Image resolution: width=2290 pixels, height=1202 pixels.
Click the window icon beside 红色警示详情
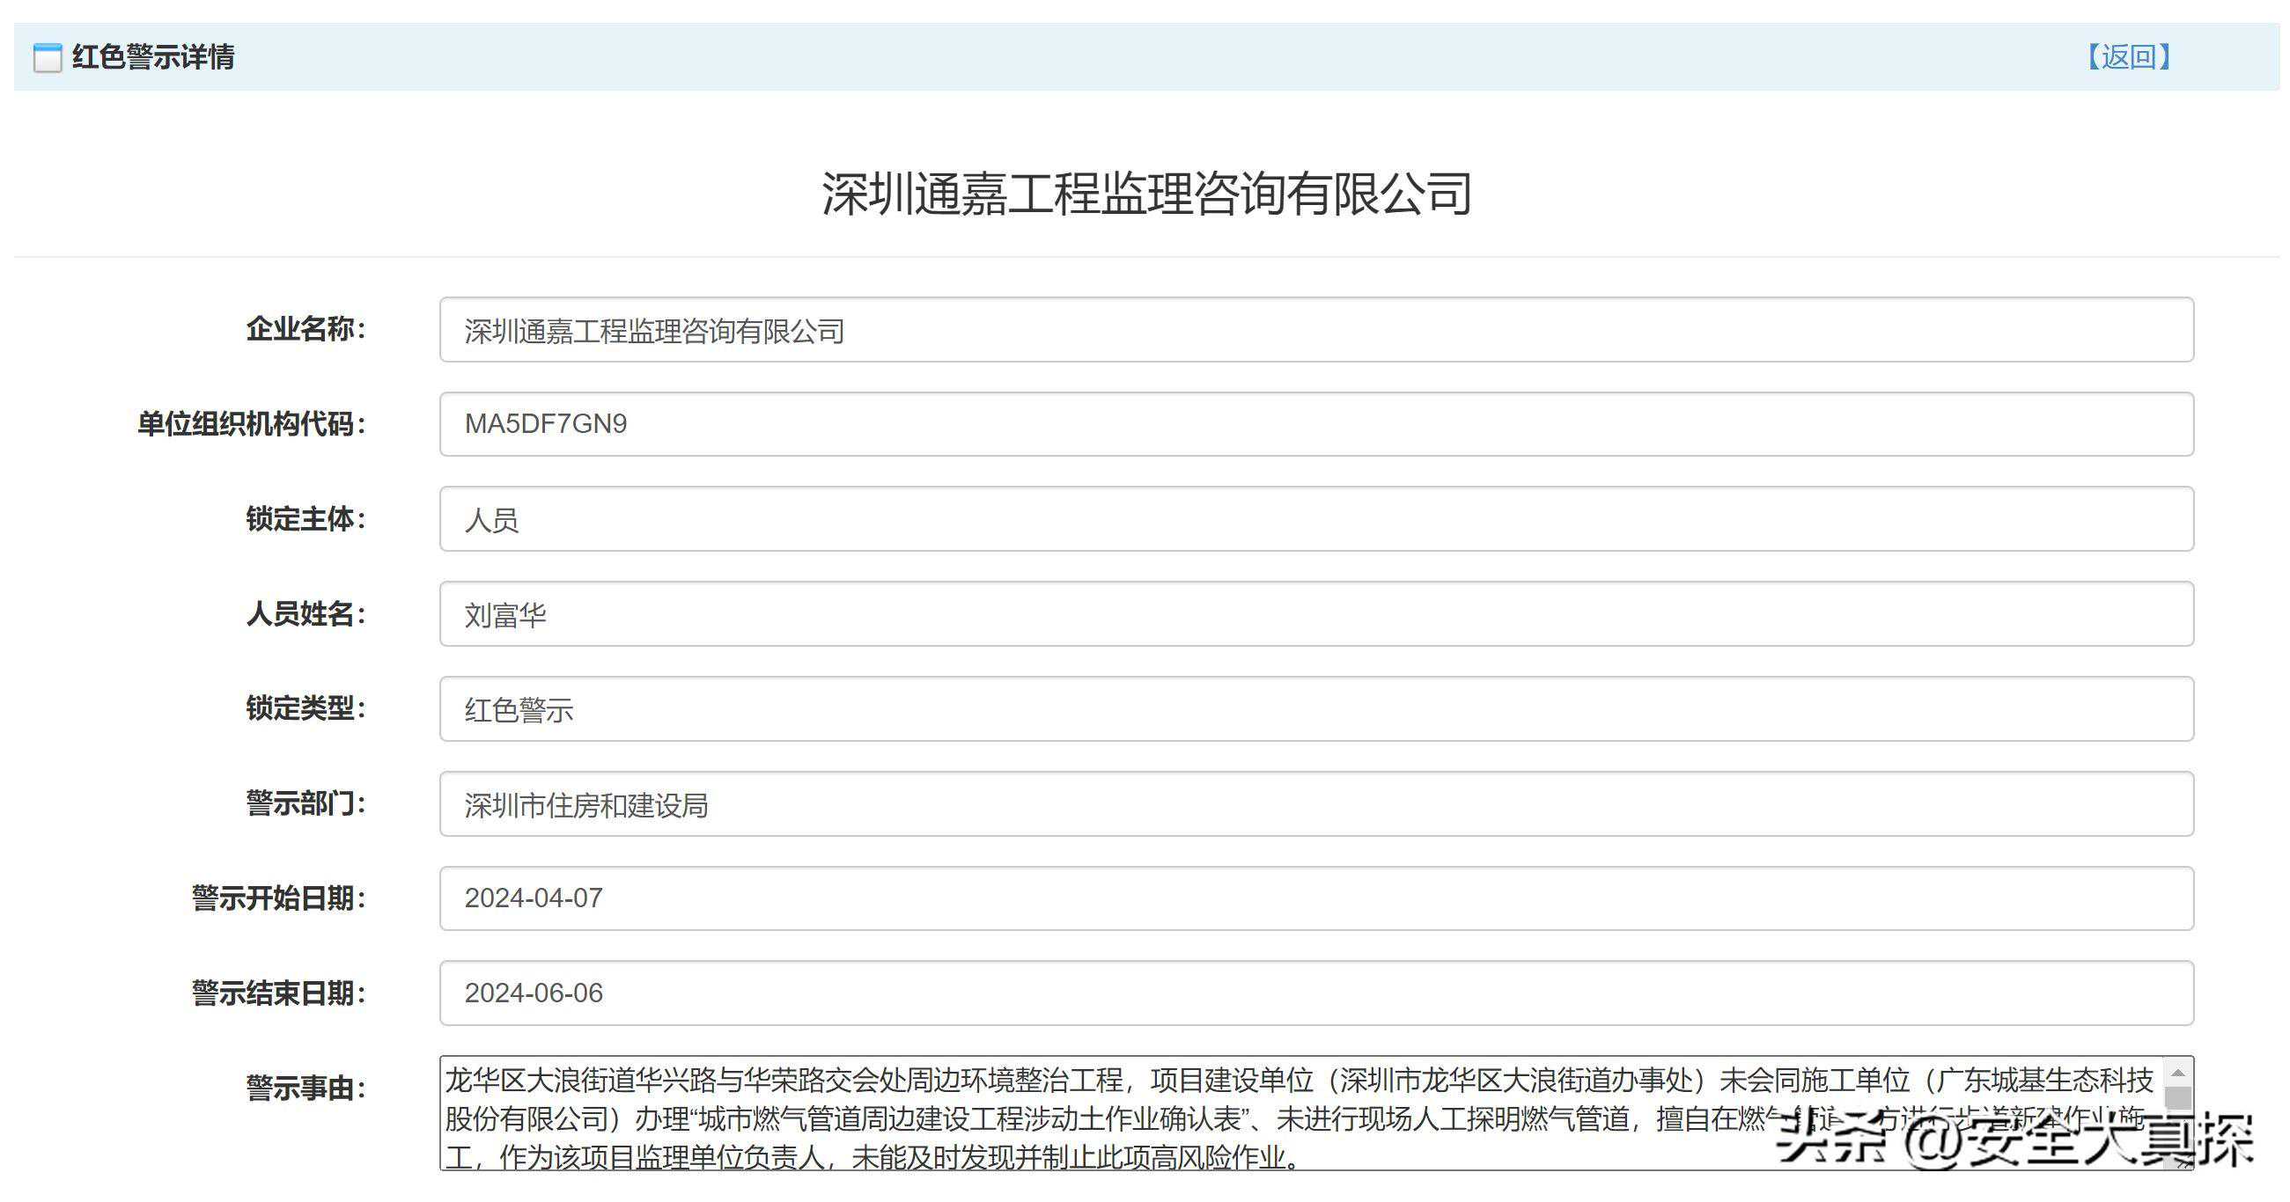click(48, 58)
